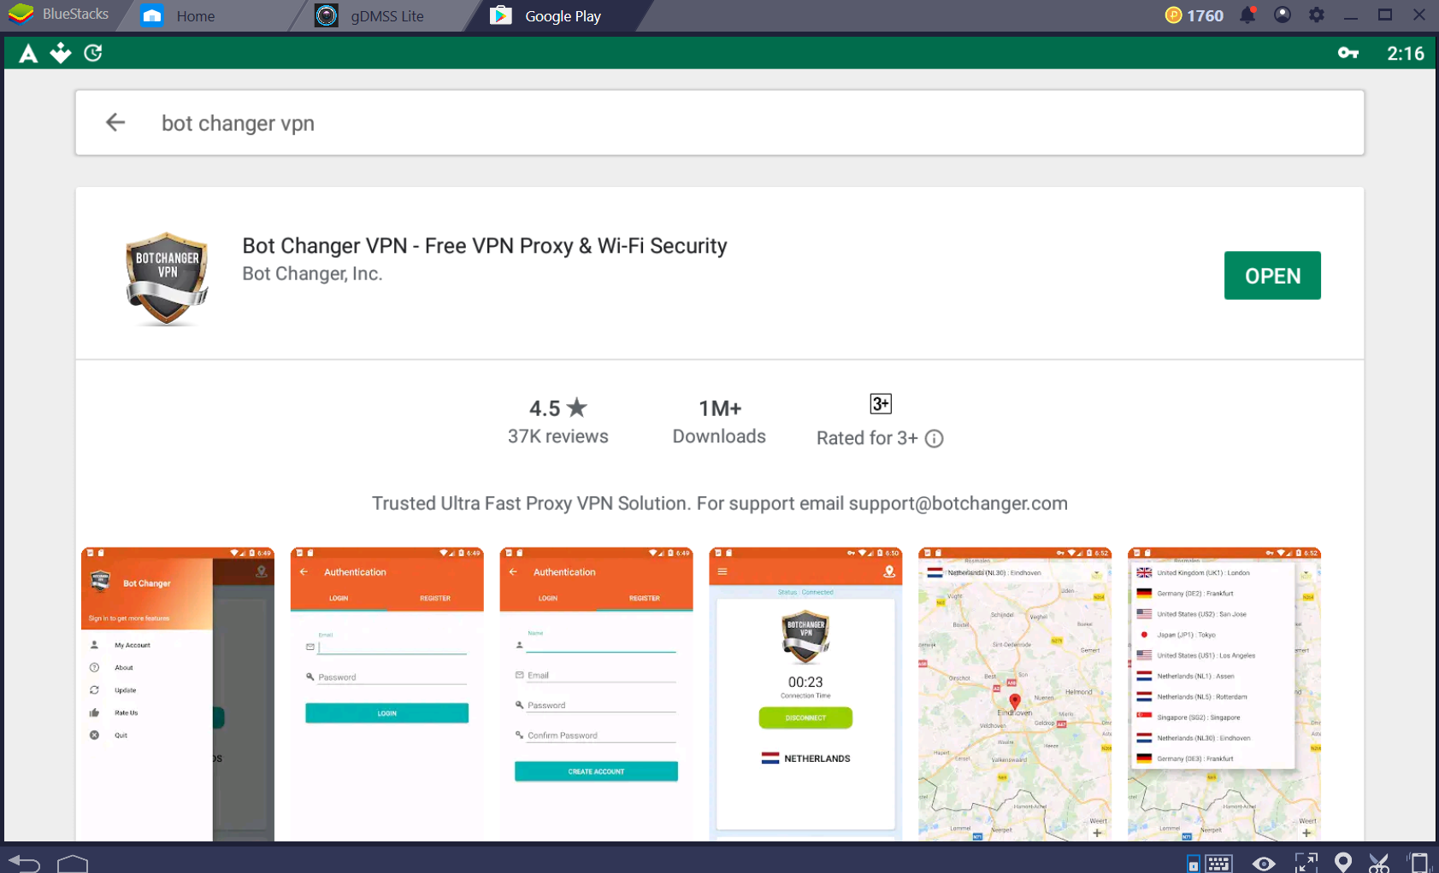This screenshot has width=1439, height=873.
Task: Click the 1M+ Downloads stat
Action: point(719,422)
